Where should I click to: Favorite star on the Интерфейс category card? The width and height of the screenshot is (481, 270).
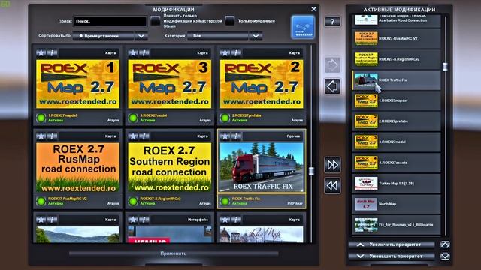click(x=133, y=220)
